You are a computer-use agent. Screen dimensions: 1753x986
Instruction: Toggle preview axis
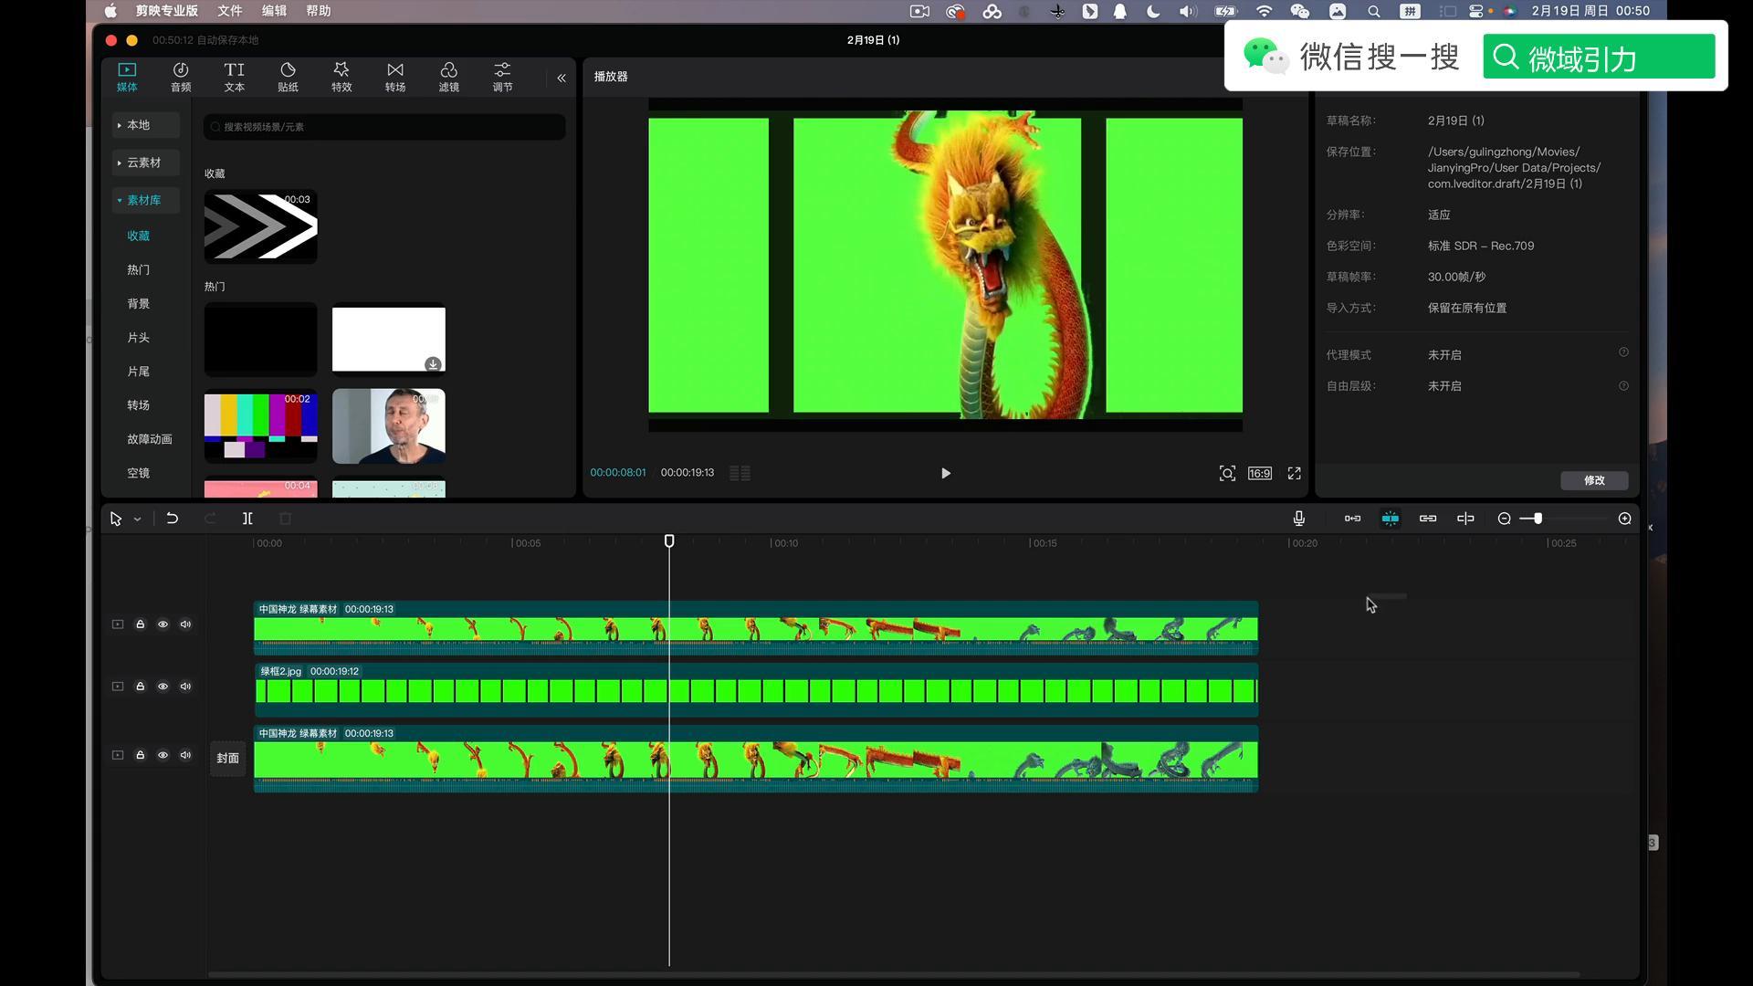pos(1465,519)
